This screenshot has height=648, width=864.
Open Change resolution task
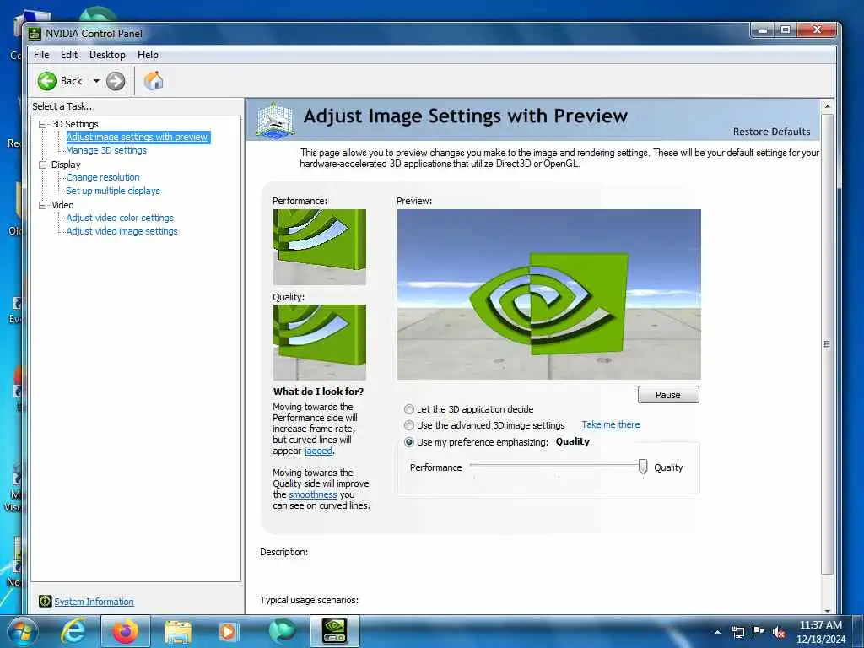coord(103,177)
